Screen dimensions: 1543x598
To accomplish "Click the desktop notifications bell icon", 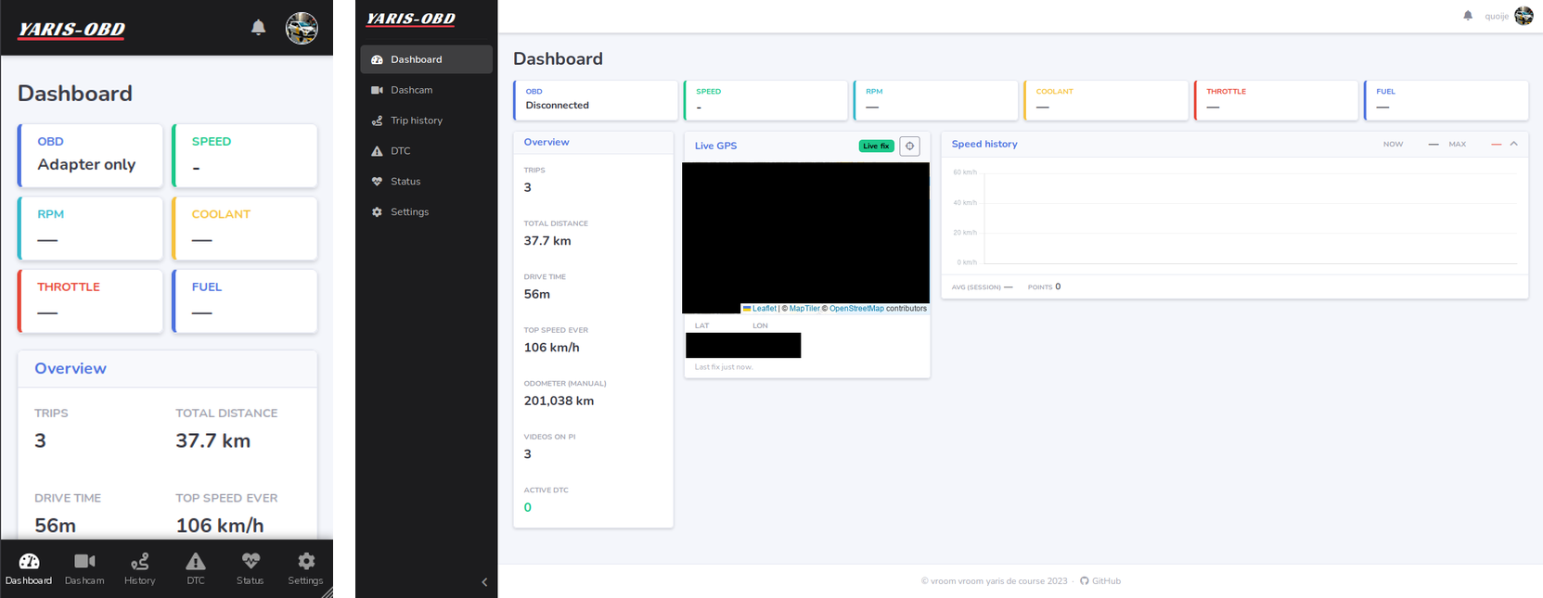I will [x=1468, y=16].
